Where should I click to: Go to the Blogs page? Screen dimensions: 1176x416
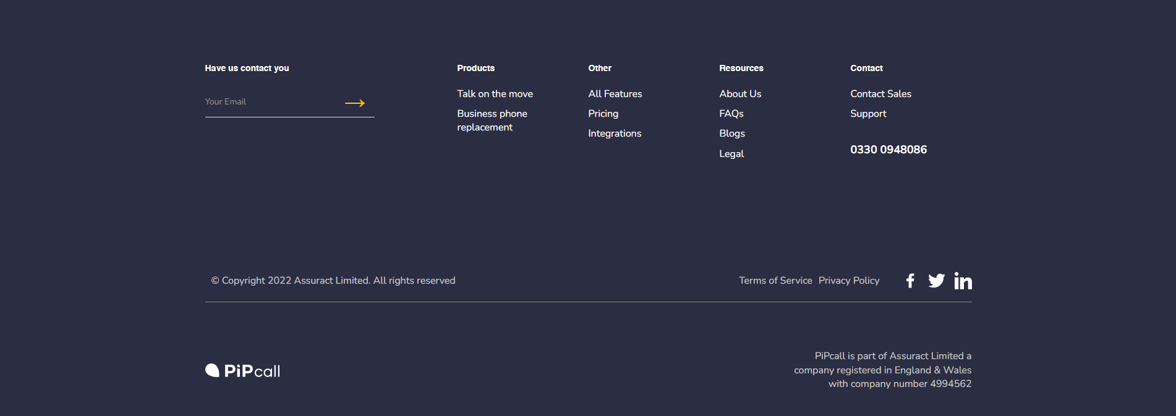point(732,134)
